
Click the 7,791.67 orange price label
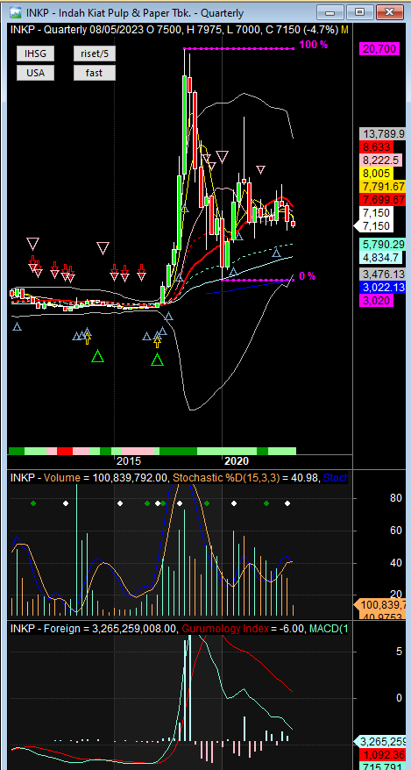pos(383,186)
